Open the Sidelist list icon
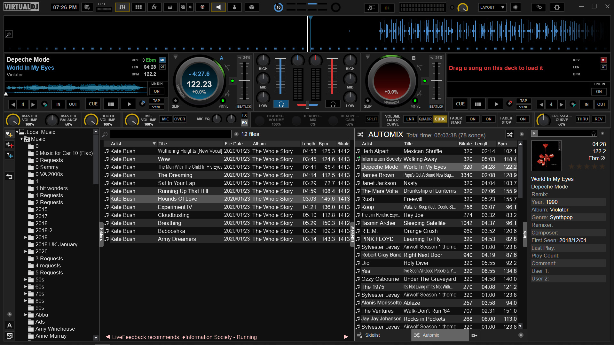 (360, 335)
